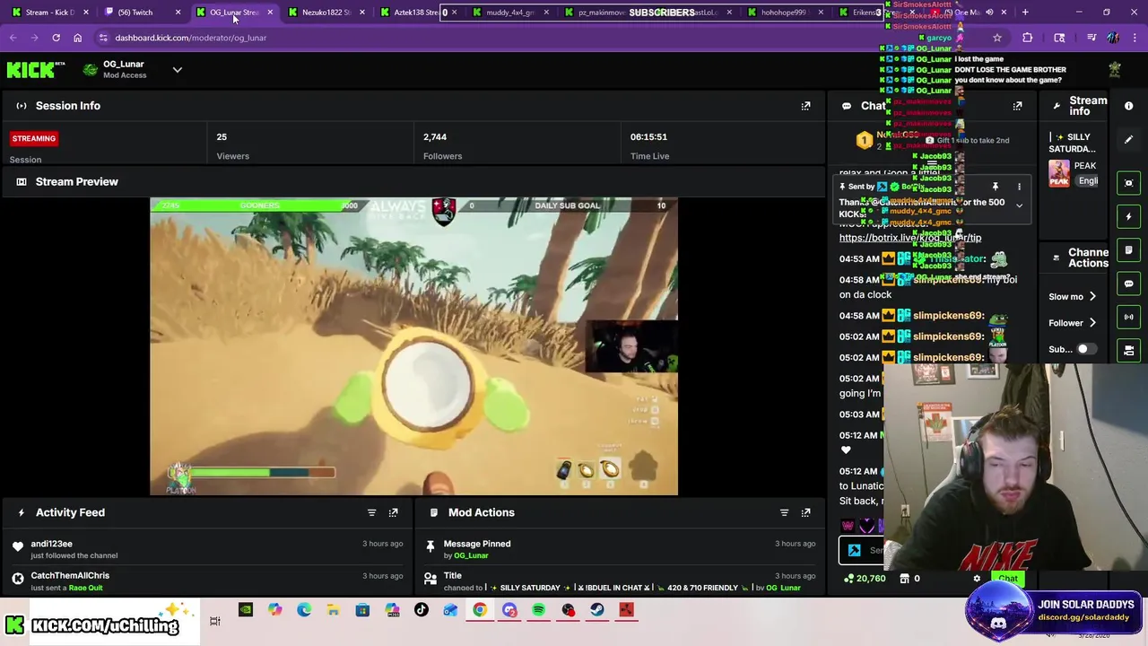Go back in browser history
Viewport: 1148px width, 646px height.
13,38
